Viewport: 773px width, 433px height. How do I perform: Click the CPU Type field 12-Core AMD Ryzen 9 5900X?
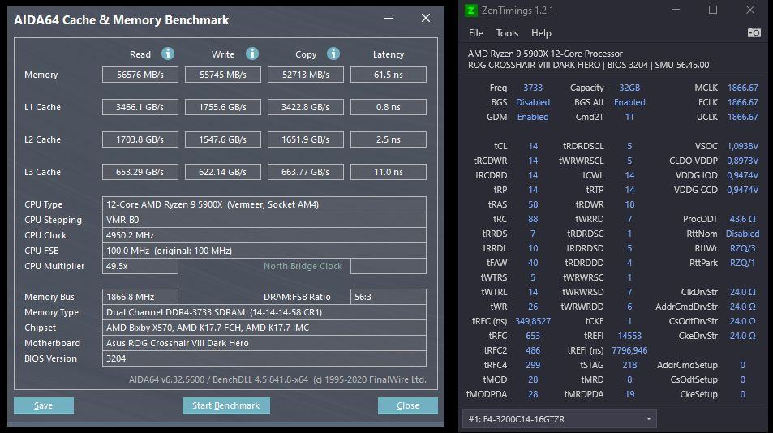pos(264,204)
